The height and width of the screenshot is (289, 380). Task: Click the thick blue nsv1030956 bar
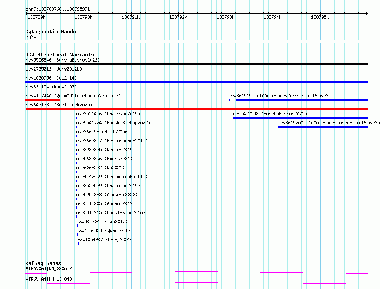point(196,82)
